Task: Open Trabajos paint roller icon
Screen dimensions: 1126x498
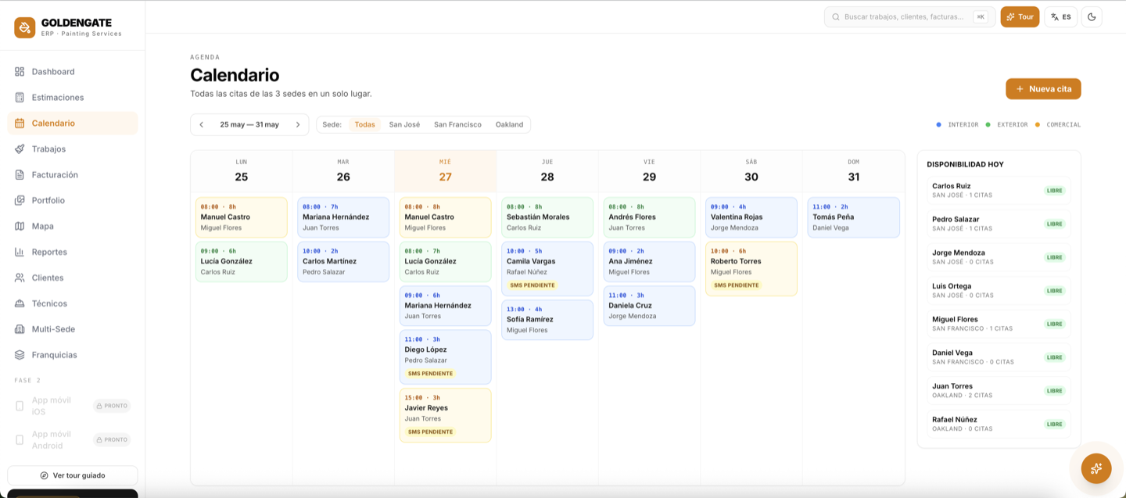Action: (20, 149)
